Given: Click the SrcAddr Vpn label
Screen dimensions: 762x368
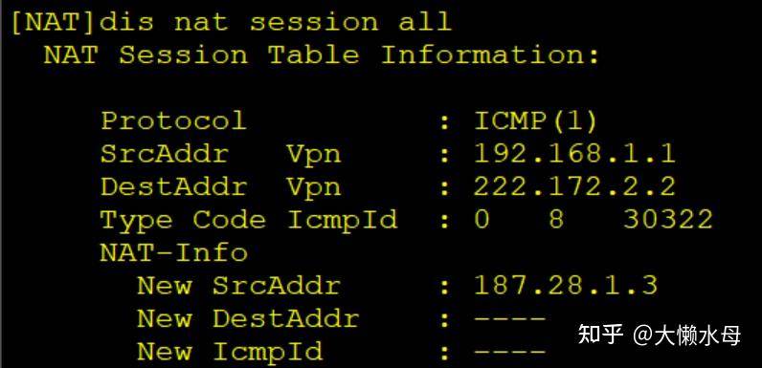Looking at the screenshot, I should (x=220, y=155).
